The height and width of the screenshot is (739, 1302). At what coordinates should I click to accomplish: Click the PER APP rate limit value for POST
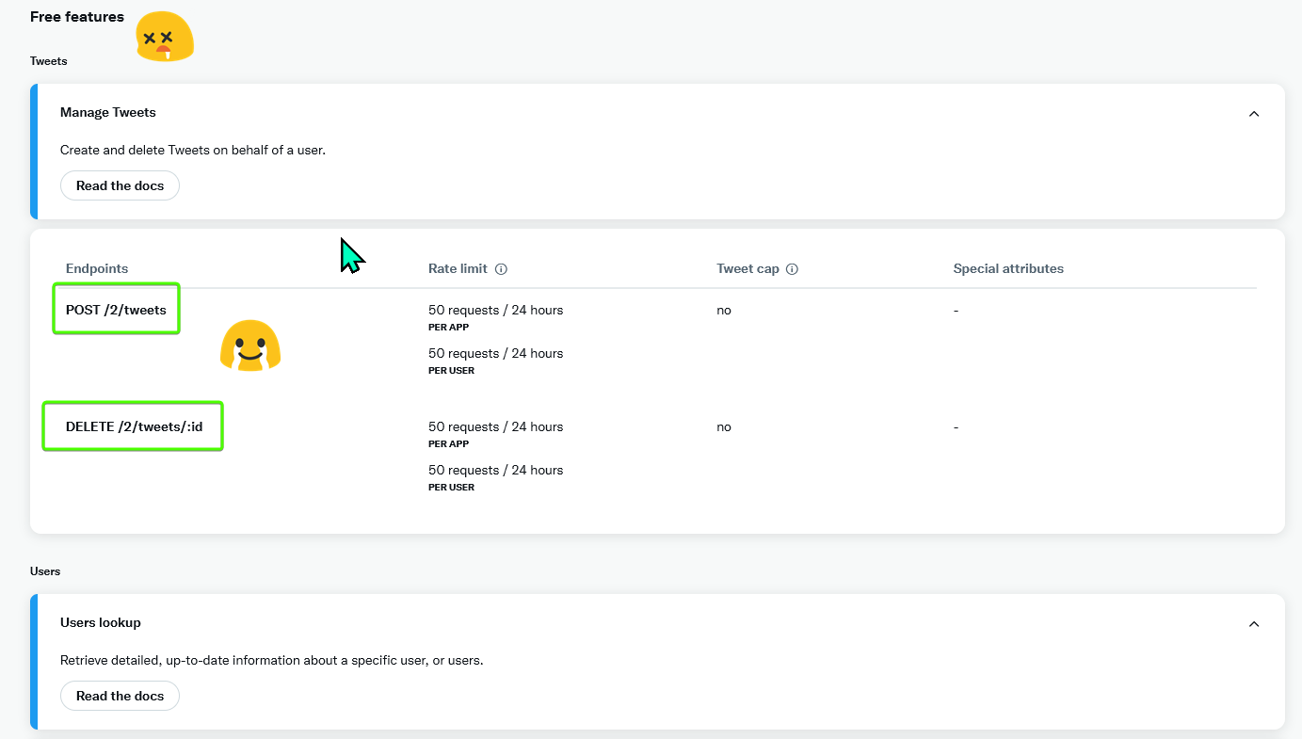click(x=495, y=310)
